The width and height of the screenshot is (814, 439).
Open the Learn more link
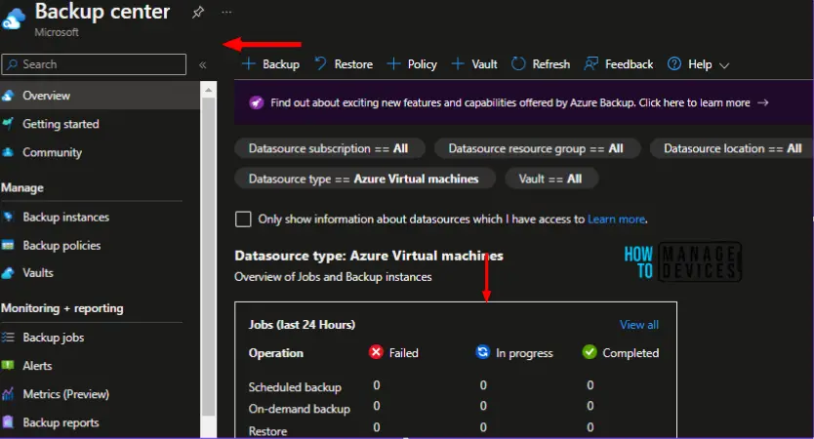coord(617,219)
